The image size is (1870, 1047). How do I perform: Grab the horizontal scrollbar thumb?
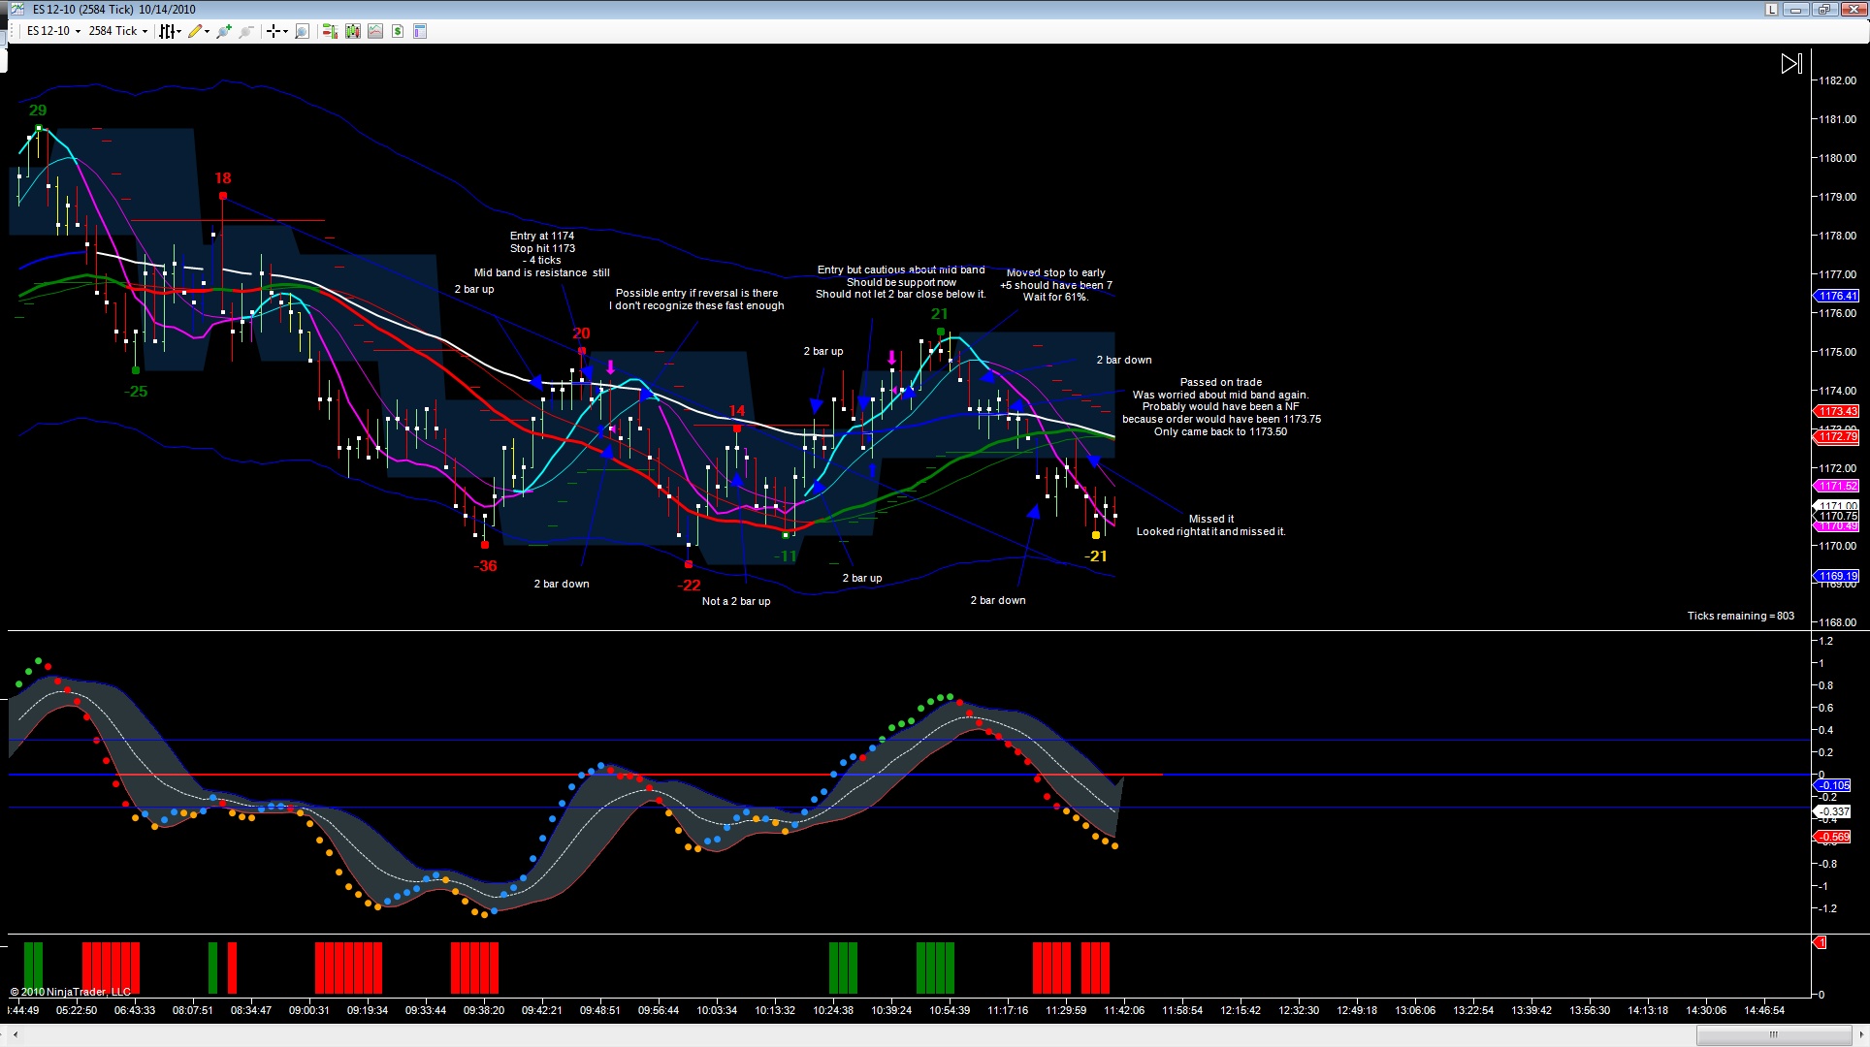click(x=1773, y=1035)
